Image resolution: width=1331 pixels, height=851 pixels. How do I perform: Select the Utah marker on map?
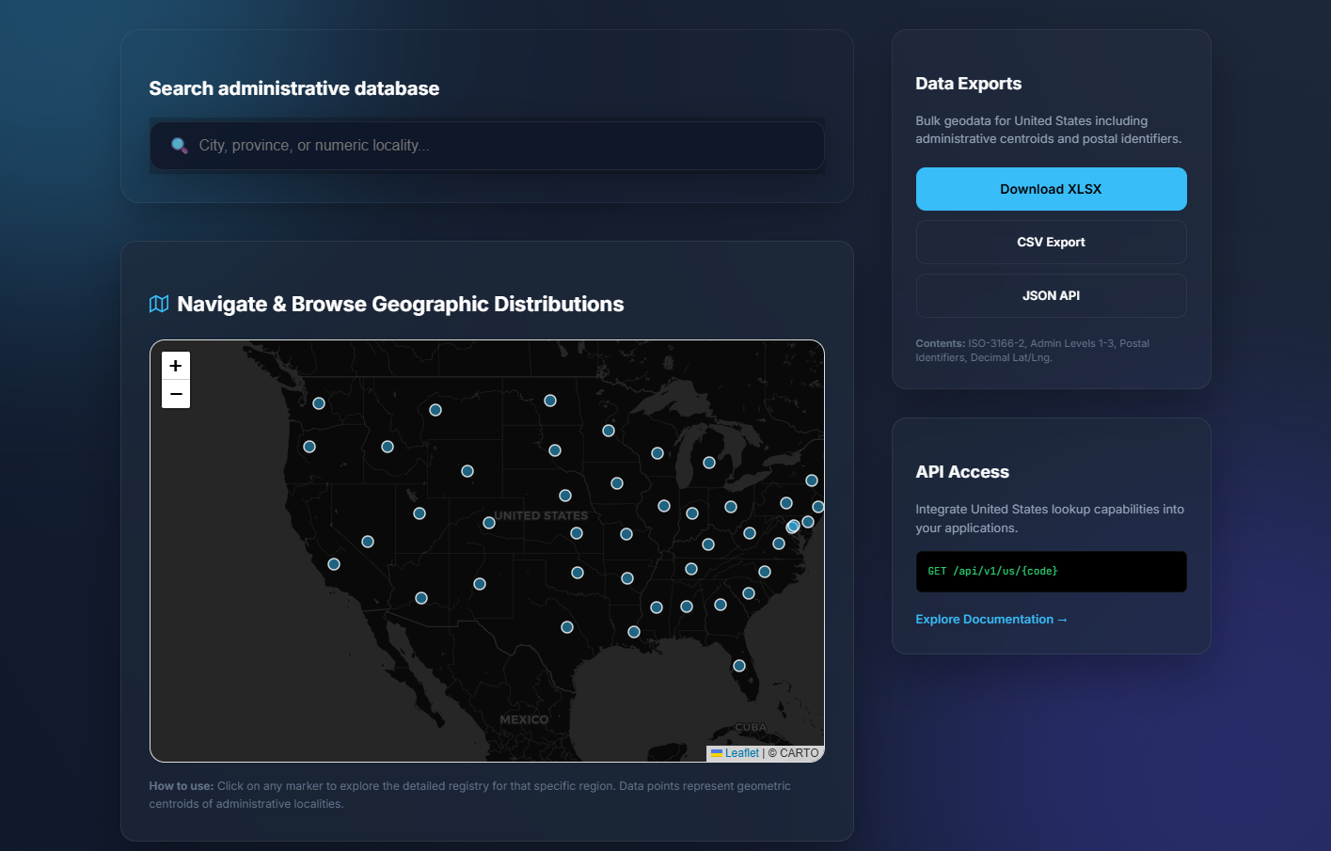(x=420, y=513)
